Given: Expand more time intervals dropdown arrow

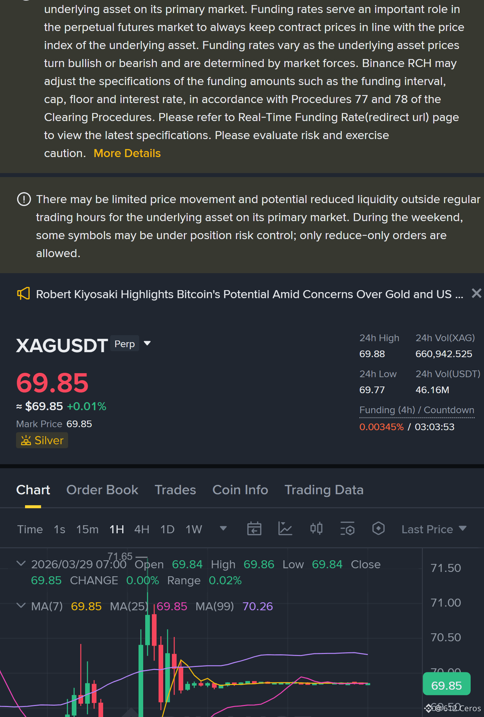Looking at the screenshot, I should point(223,528).
